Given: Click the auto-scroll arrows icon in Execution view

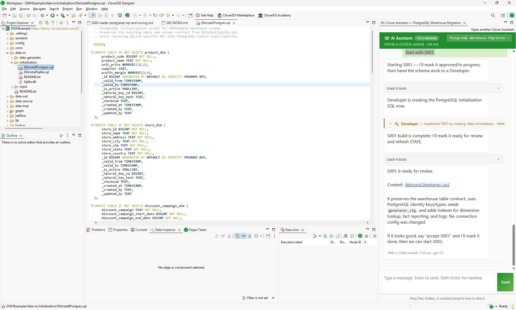Looking at the screenshot, I should click(x=315, y=236).
